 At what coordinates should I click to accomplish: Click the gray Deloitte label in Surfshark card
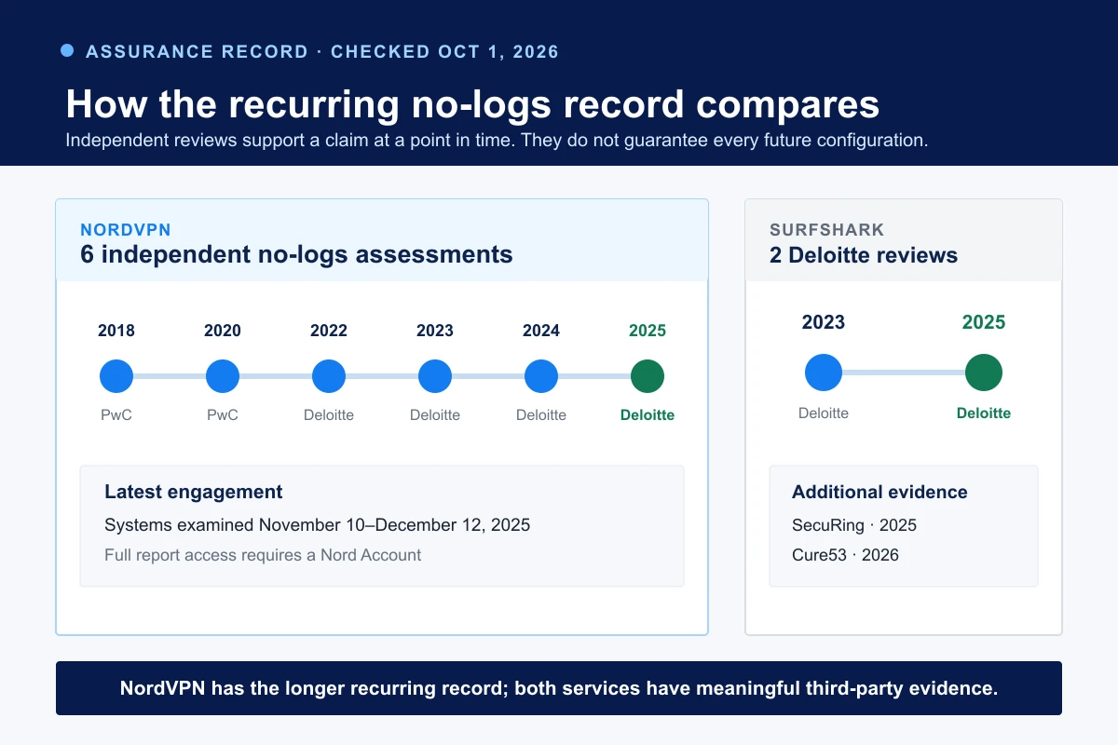coord(824,413)
